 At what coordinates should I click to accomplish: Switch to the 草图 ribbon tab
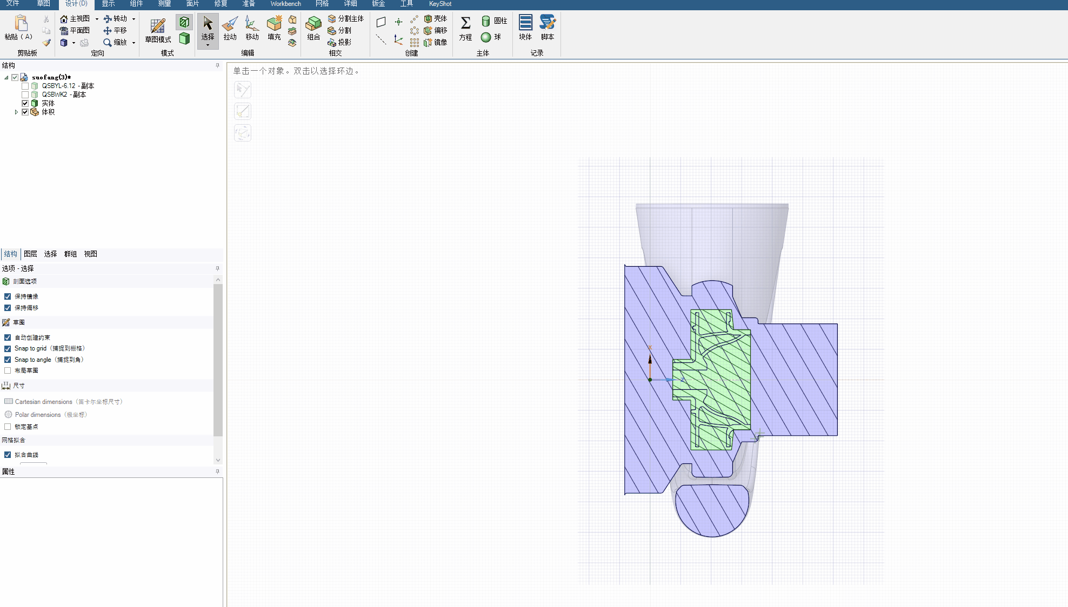pos(43,4)
